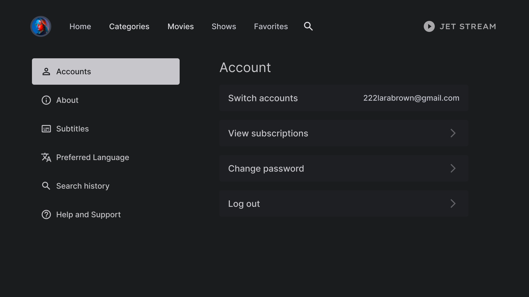529x297 pixels.
Task: Click the Help and Support question icon
Action: [47, 215]
